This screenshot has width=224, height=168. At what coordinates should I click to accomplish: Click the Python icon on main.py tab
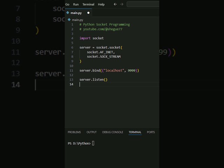(68, 13)
